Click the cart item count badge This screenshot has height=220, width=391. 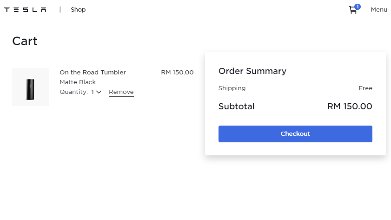click(x=357, y=7)
